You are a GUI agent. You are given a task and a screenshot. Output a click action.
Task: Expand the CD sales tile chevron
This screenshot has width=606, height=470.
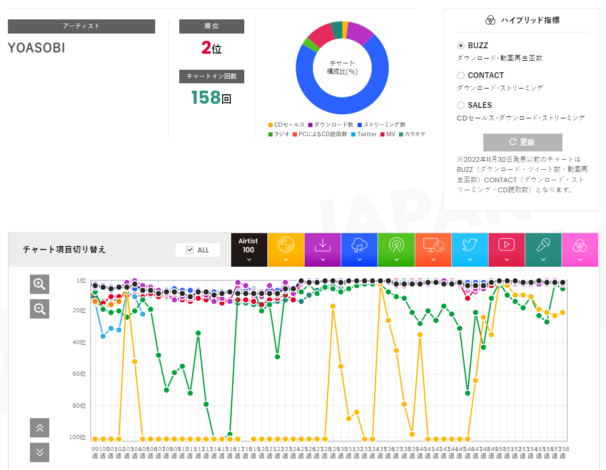click(x=286, y=259)
